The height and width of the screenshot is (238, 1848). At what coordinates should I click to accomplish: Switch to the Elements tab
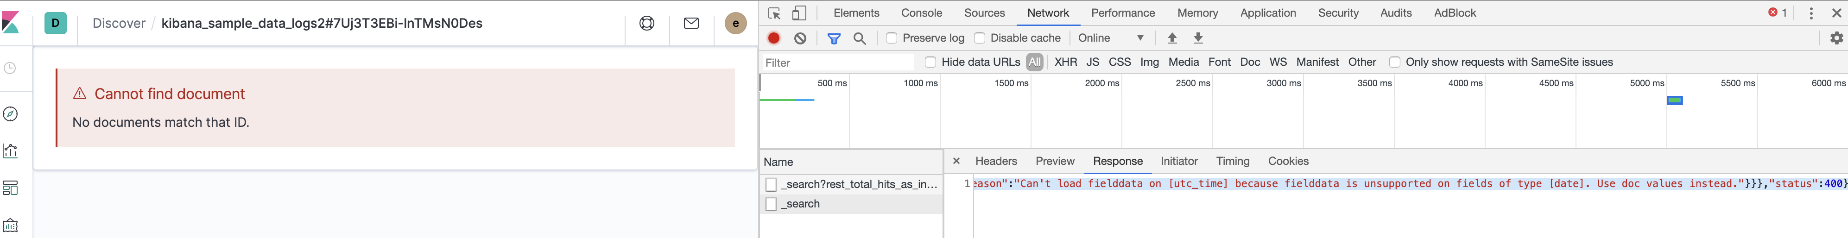pos(856,13)
